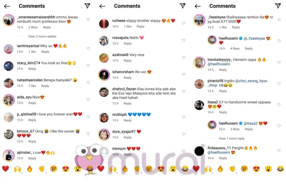
Task: Like the comment from travissleyyyyy_
Action: tap(279, 62)
